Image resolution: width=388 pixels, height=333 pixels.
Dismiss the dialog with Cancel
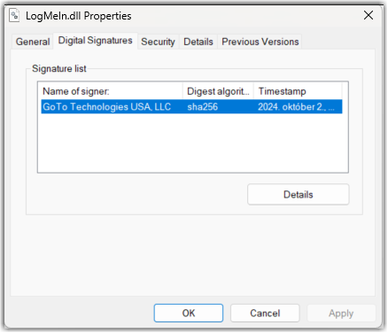point(265,313)
